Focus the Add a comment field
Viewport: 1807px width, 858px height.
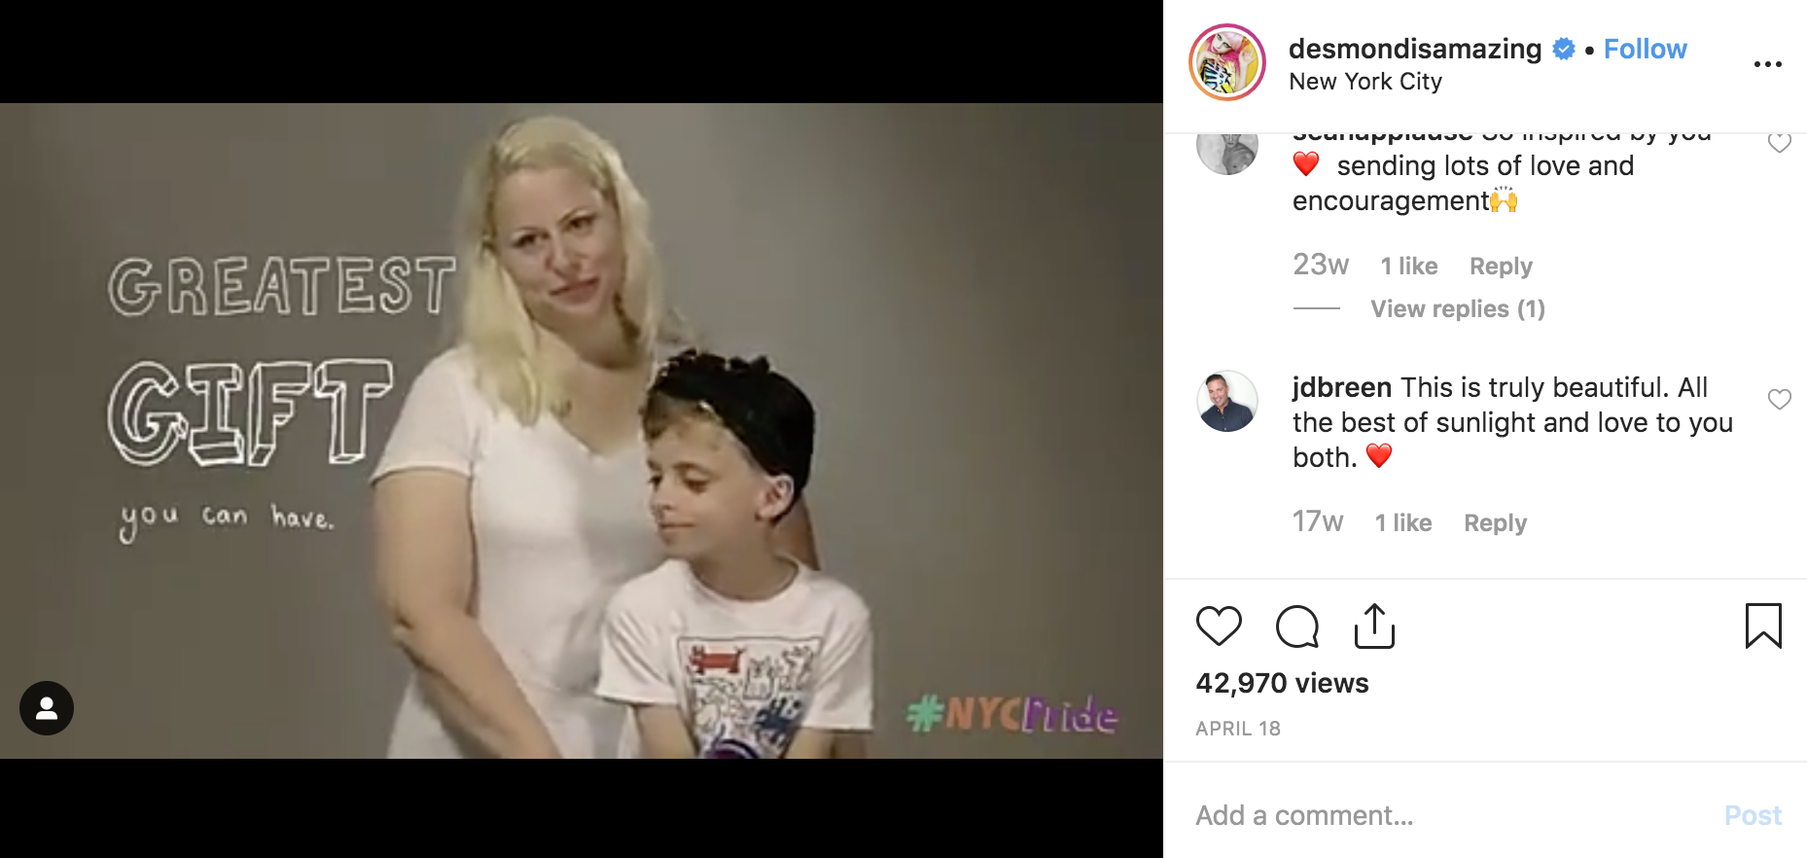pos(1449,815)
